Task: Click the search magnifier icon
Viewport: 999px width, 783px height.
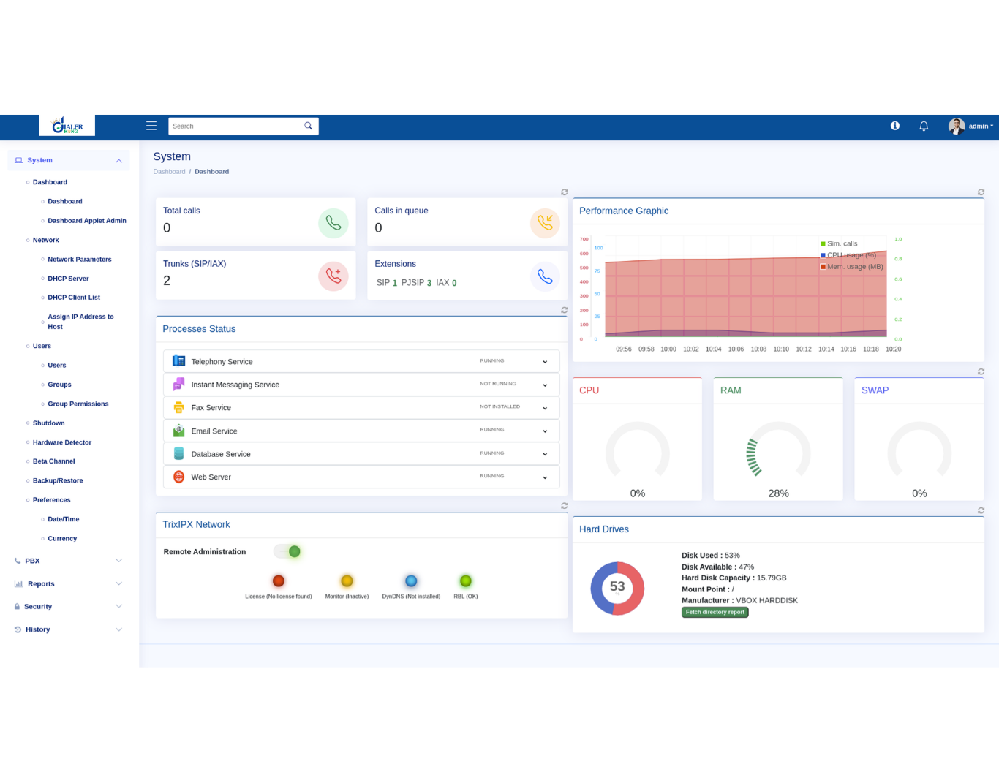Action: pyautogui.click(x=309, y=126)
